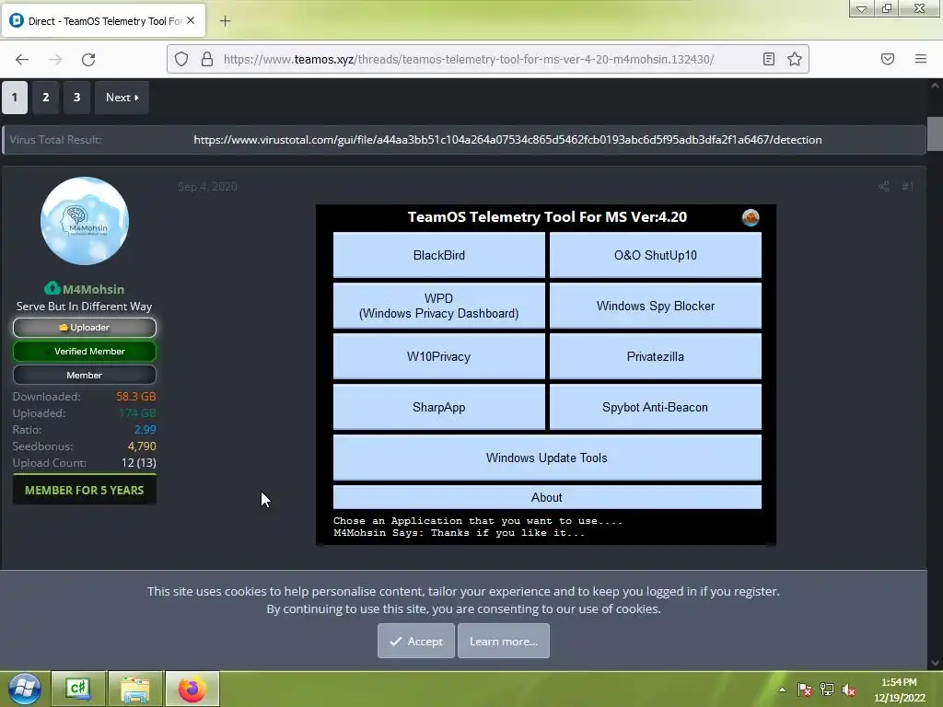Open the Pocket save icon
Screen dimensions: 943x707
(x=888, y=59)
